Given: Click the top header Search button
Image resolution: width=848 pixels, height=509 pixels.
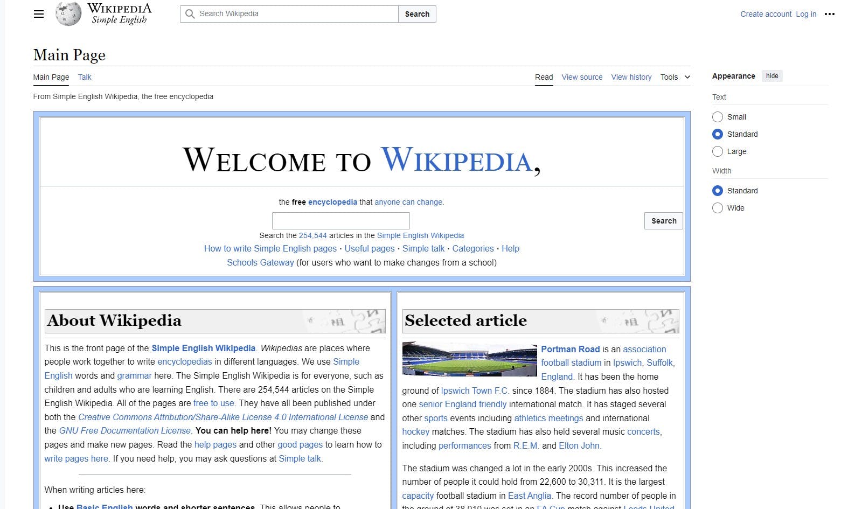Looking at the screenshot, I should point(417,14).
